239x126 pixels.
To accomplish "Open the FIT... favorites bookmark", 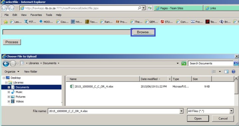I will click(30, 22).
